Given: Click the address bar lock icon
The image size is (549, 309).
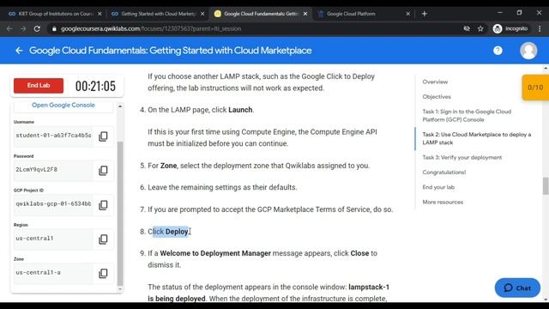Looking at the screenshot, I should tap(54, 28).
